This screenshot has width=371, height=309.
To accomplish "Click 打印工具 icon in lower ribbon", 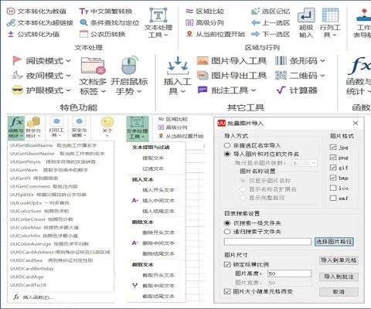I will pyautogui.click(x=56, y=121).
